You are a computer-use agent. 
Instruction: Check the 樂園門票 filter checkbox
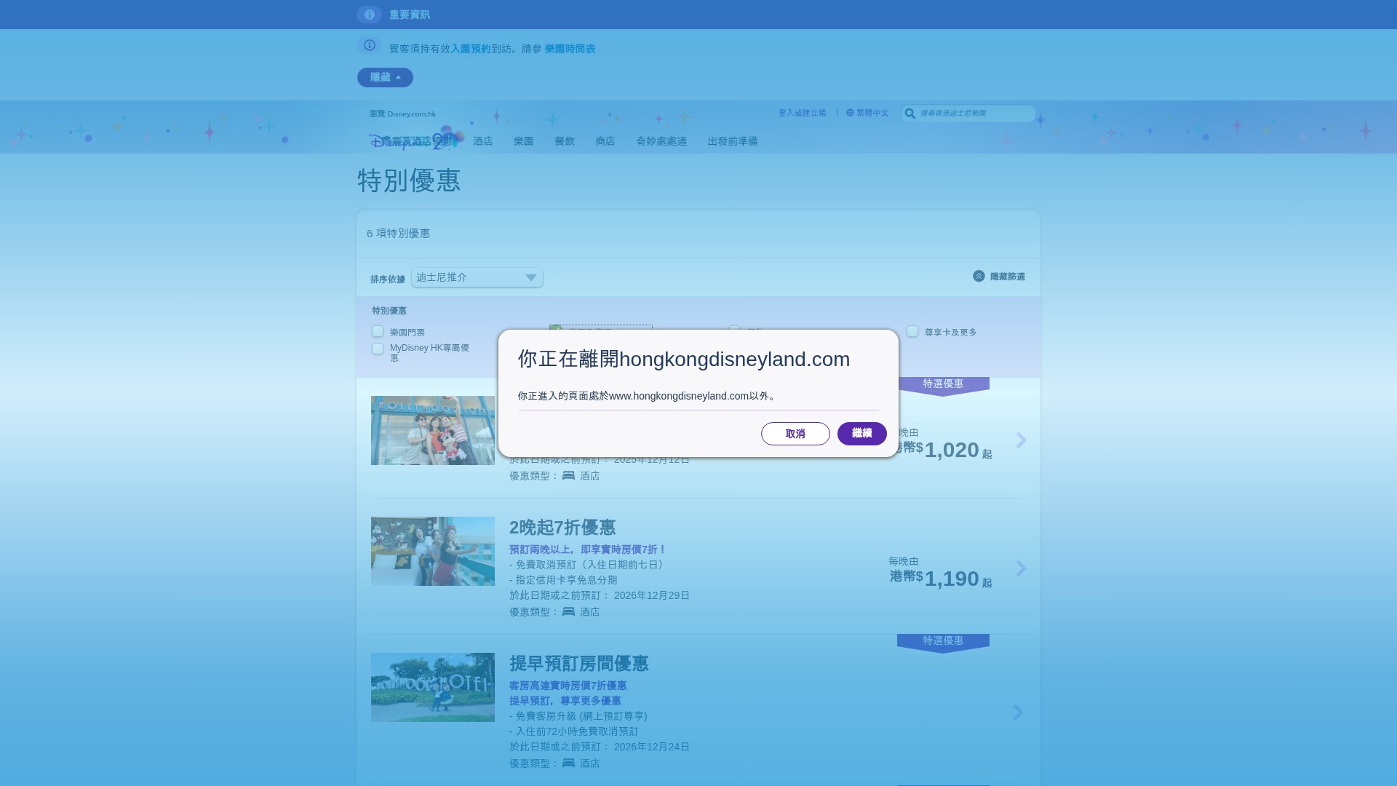[378, 331]
